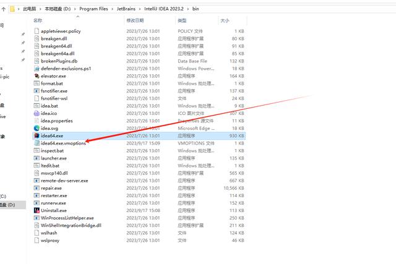The image size is (396, 264).
Task: Expand chevron after IntelliJ IDEA 2023.2 breadcrumb
Action: (188, 9)
